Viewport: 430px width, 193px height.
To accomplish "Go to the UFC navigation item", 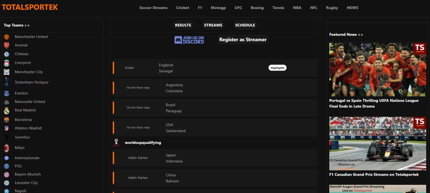I will 238,8.
